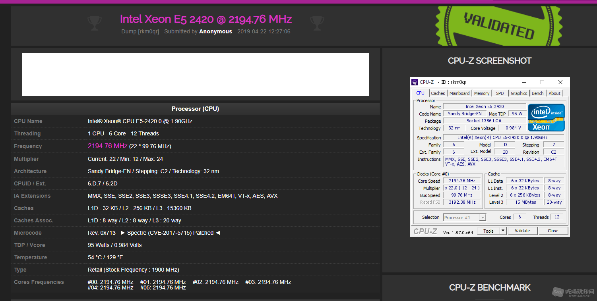This screenshot has width=597, height=301.
Task: Click the white banner ad area
Action: point(195,74)
